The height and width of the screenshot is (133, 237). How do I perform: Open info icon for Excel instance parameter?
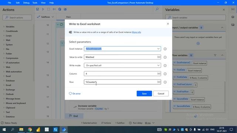click(165, 49)
